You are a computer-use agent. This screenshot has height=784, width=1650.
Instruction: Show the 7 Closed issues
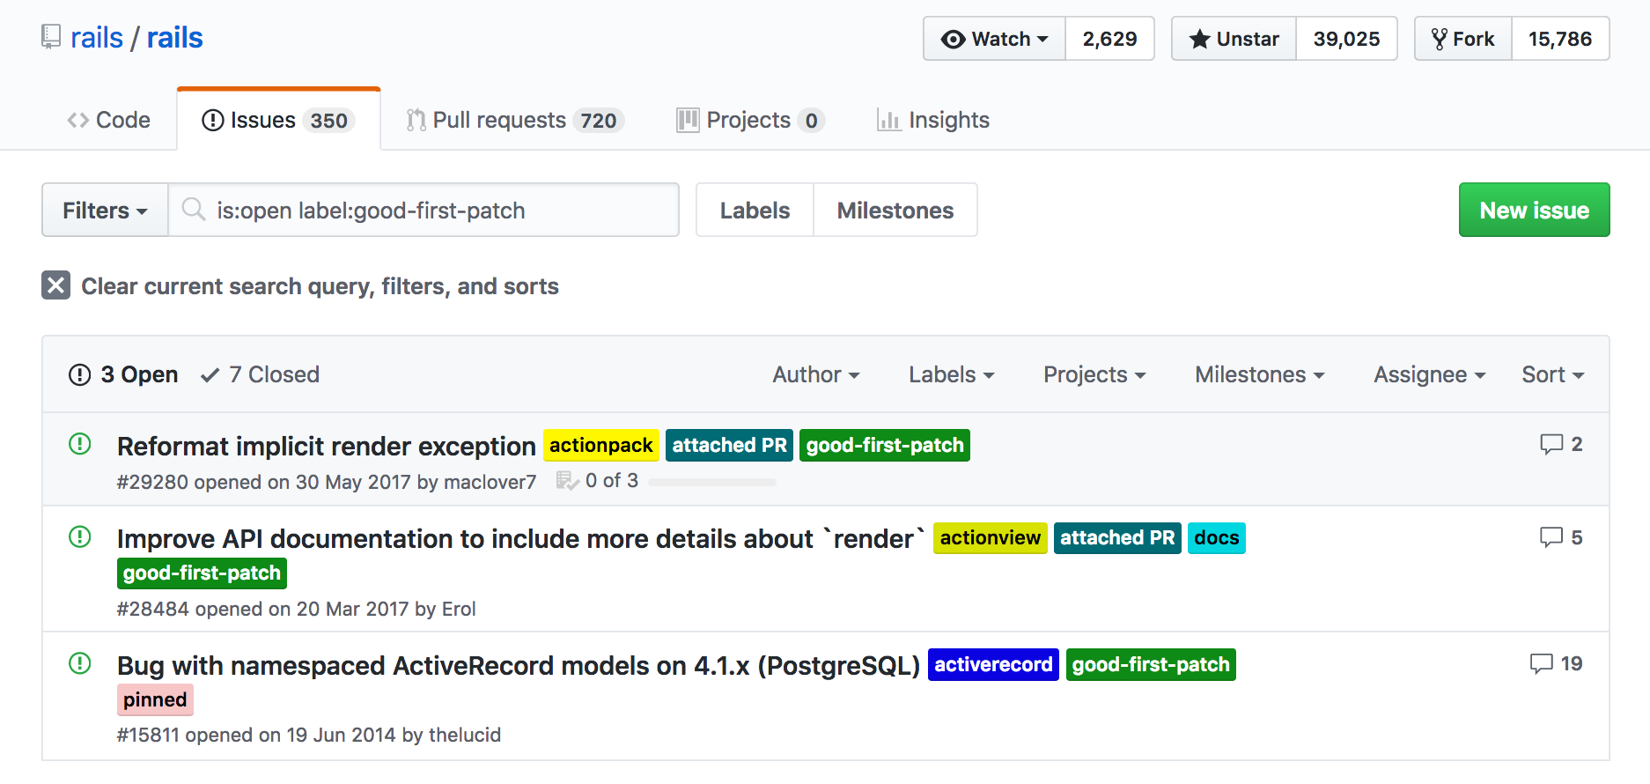260,374
